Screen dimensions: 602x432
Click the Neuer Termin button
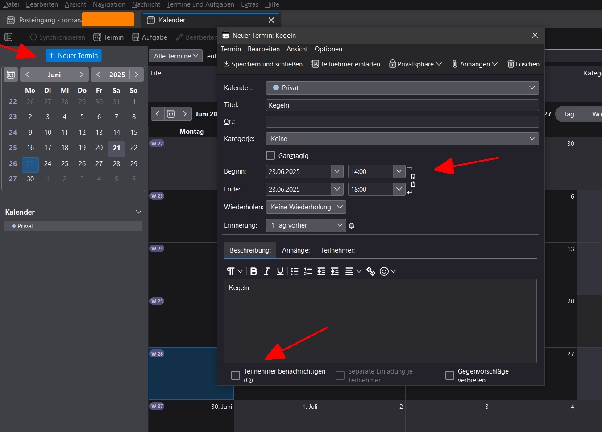pyautogui.click(x=74, y=55)
